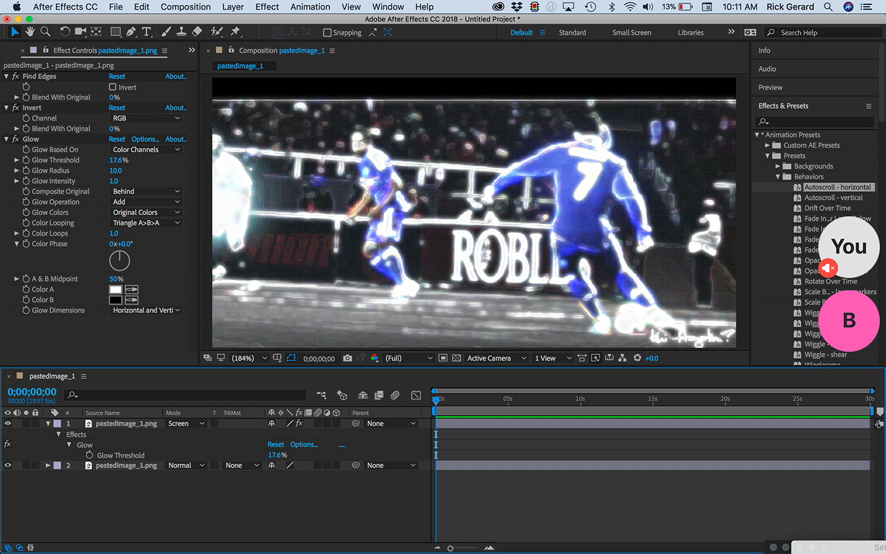Select the Eraser tool
The image size is (886, 554).
(x=197, y=32)
